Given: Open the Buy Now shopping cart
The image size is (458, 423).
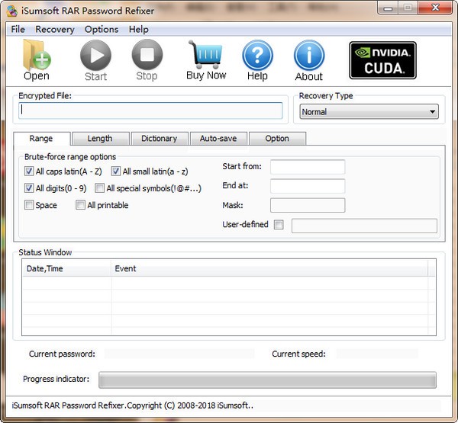Looking at the screenshot, I should coord(206,56).
